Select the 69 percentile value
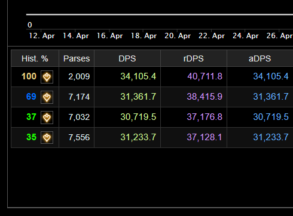 31,97
